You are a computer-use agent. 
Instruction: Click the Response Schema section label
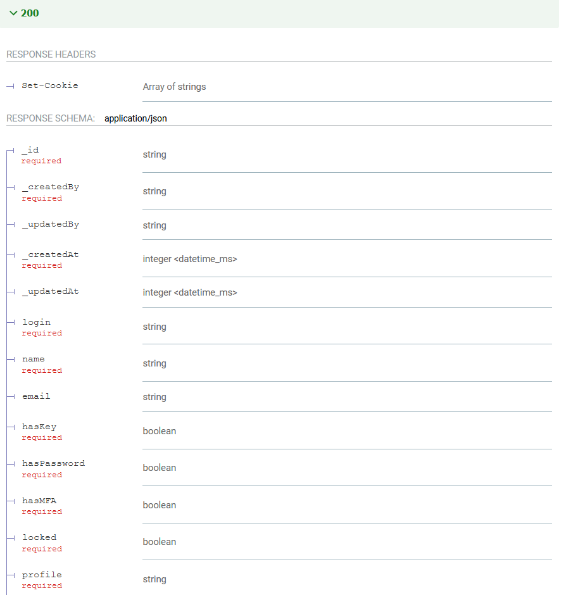click(x=51, y=118)
